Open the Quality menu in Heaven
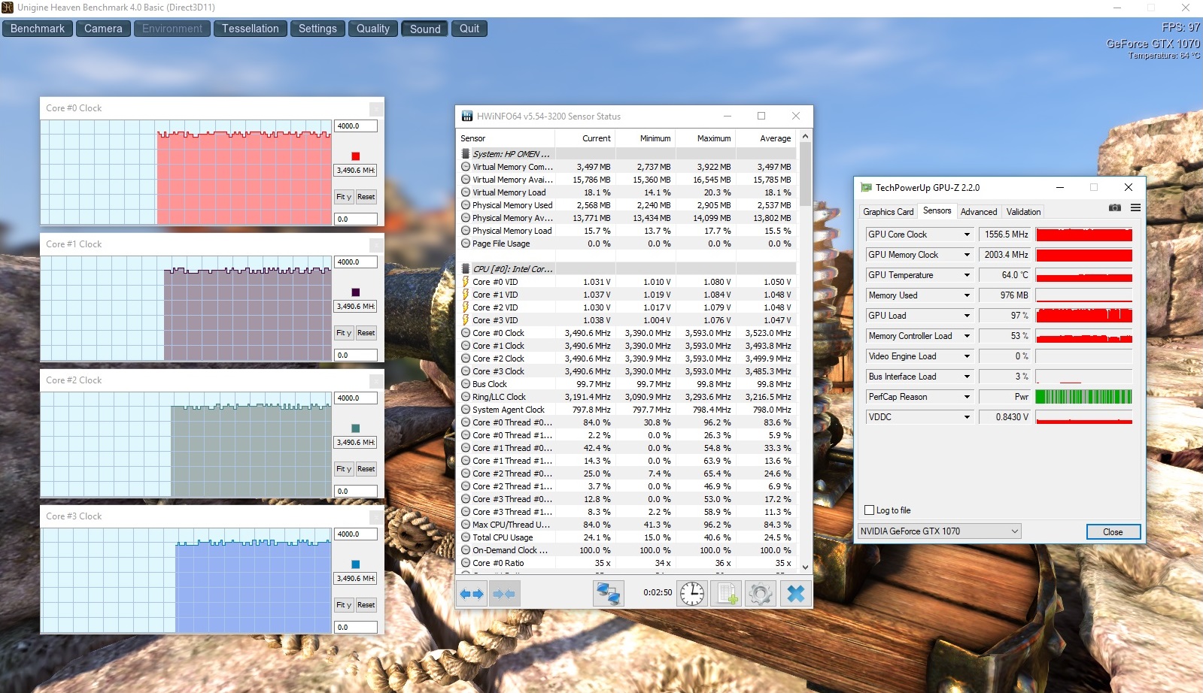Viewport: 1203px width, 693px height. coord(373,29)
